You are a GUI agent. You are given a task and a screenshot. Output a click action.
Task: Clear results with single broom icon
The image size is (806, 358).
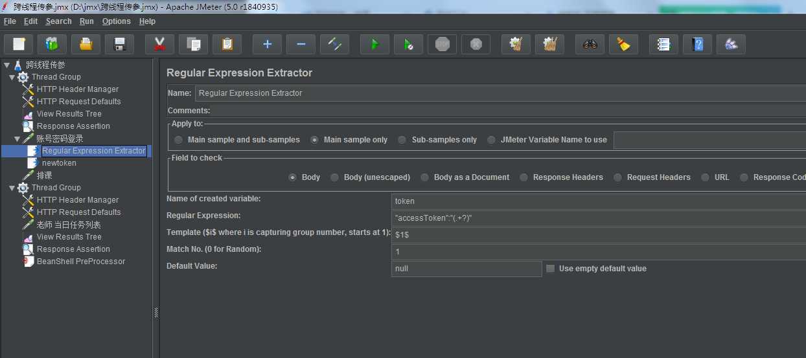pyautogui.click(x=516, y=44)
